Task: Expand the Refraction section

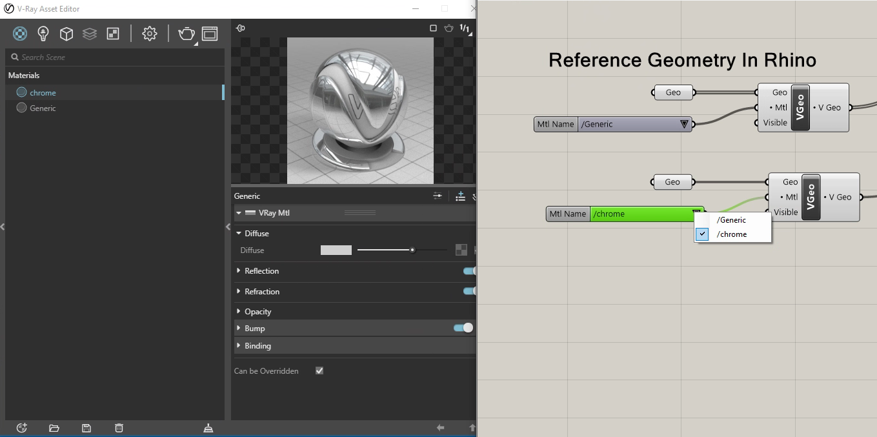Action: coord(239,292)
